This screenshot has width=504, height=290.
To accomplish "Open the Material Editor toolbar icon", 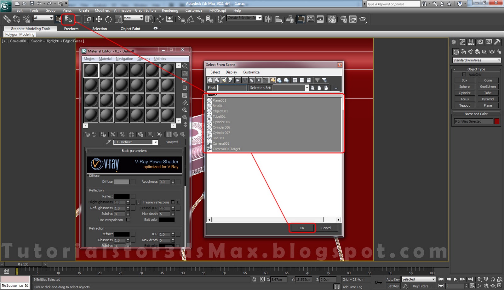I will click(332, 19).
